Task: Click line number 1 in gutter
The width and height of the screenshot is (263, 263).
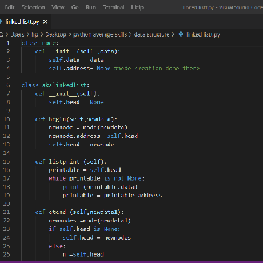Action: pyautogui.click(x=8, y=43)
